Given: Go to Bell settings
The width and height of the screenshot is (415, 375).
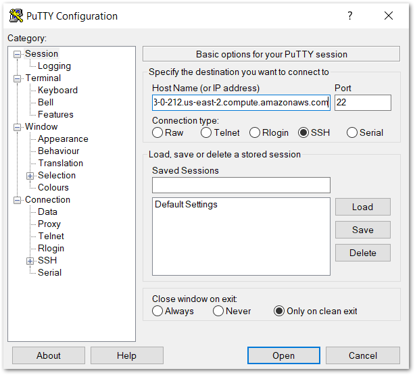Looking at the screenshot, I should click(45, 103).
